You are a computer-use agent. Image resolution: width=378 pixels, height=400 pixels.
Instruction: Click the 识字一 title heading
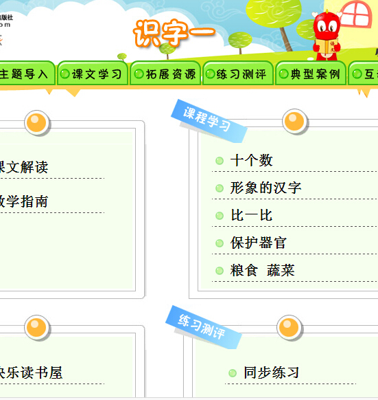click(174, 34)
